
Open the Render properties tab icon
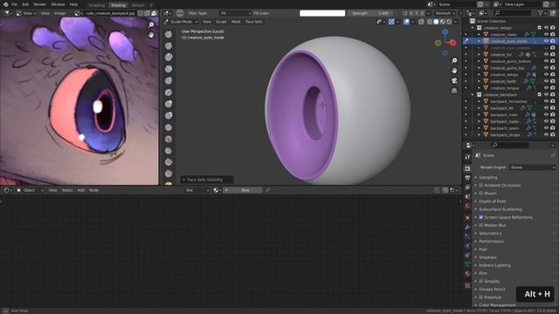[x=467, y=168]
